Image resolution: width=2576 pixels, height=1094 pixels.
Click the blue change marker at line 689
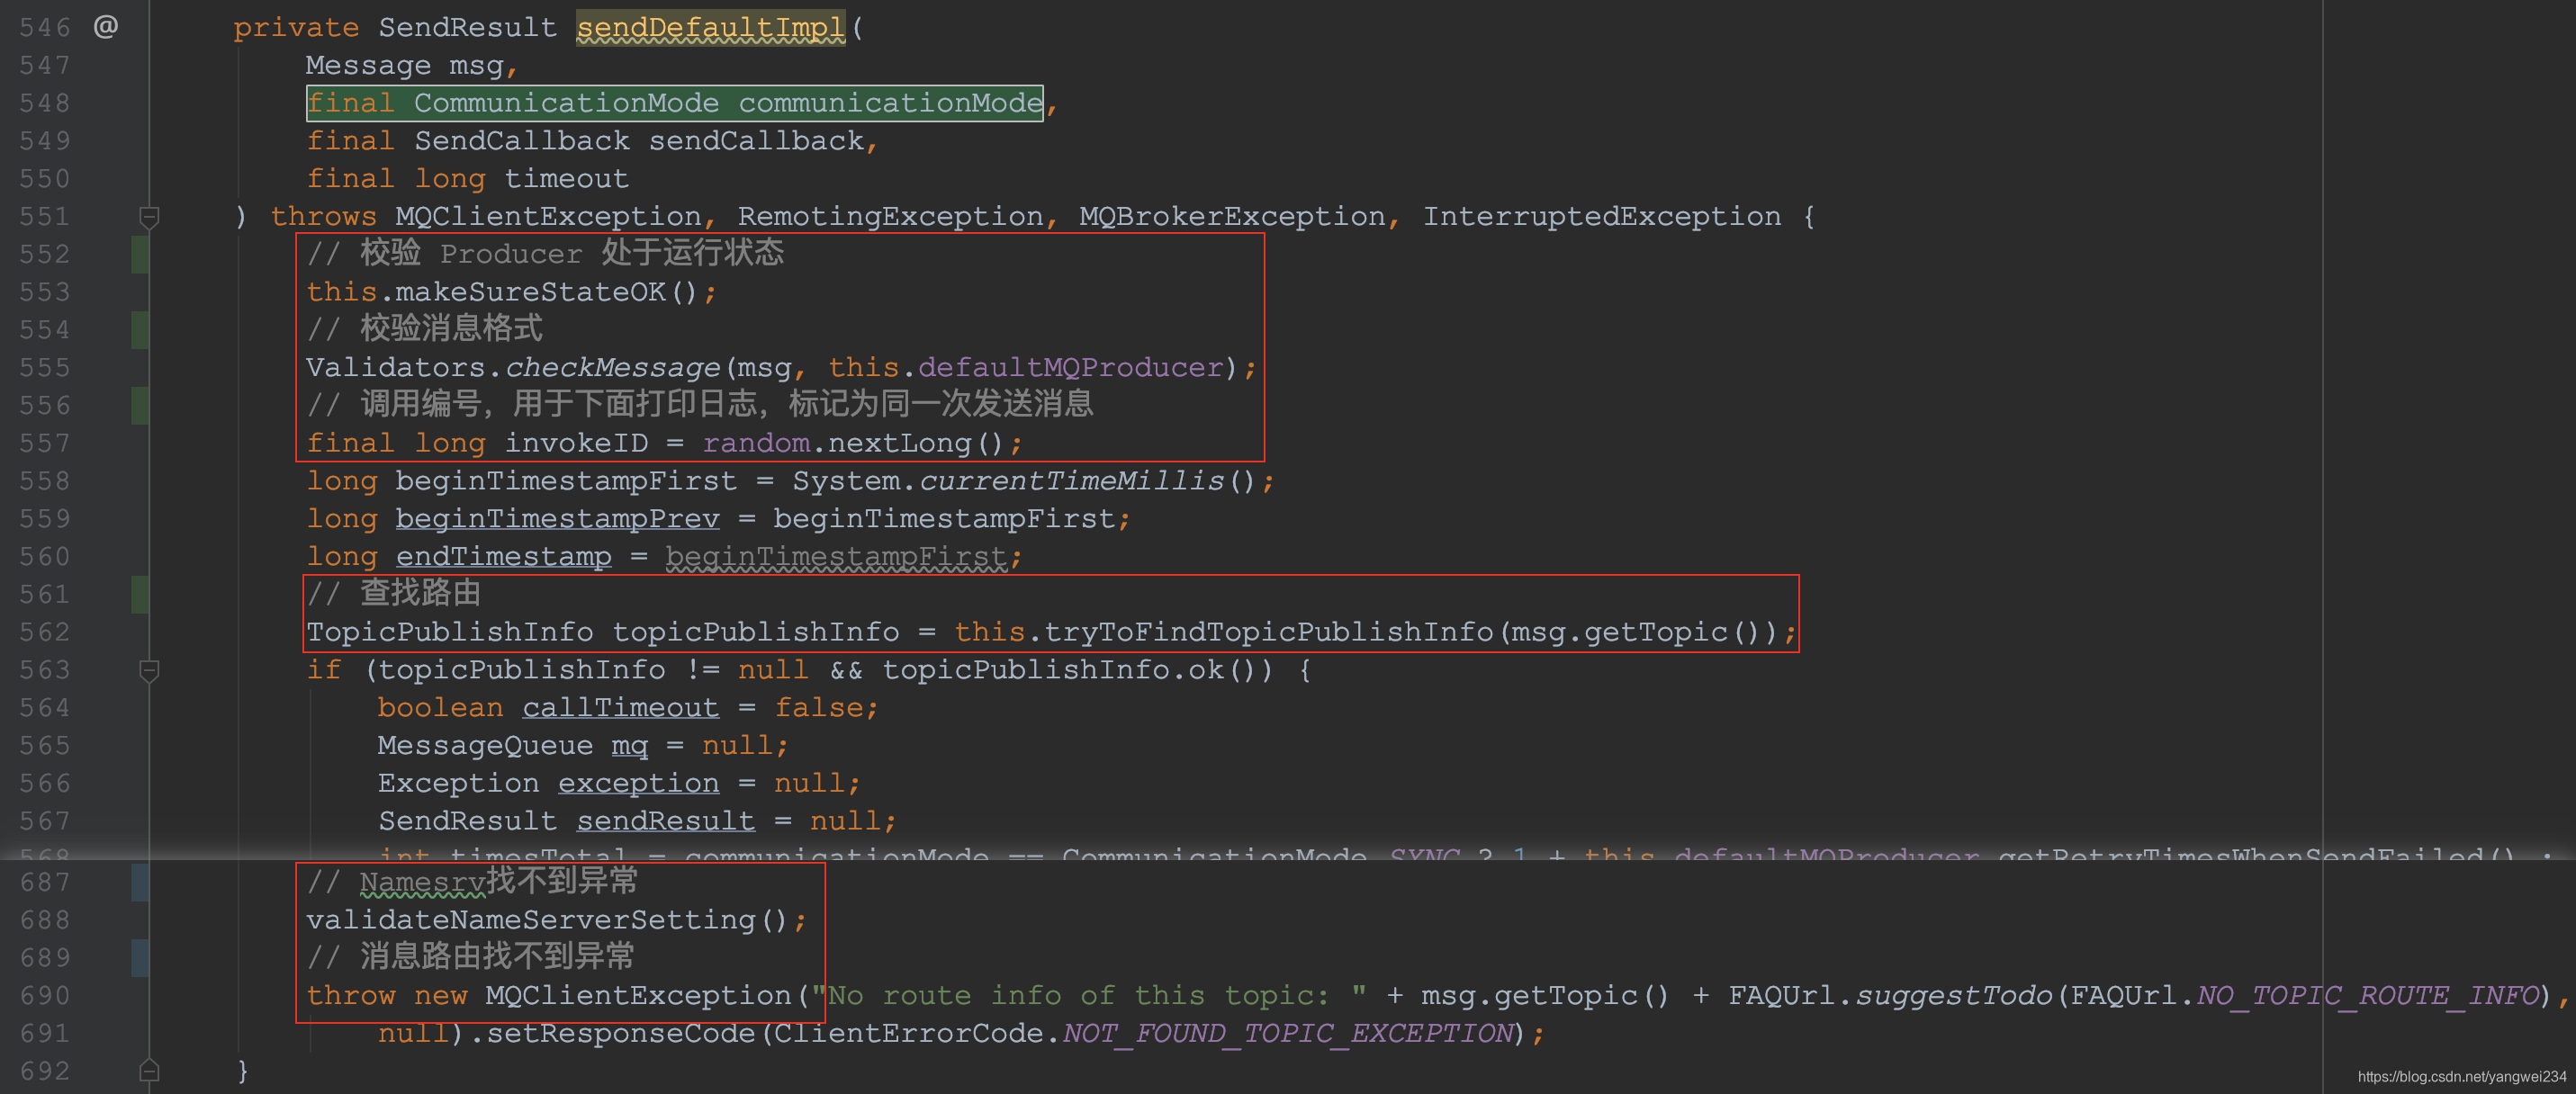140,958
